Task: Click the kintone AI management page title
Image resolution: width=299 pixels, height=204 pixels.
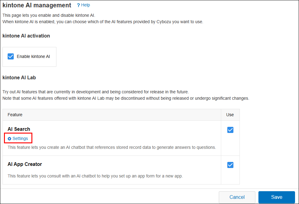Action: coord(37,5)
